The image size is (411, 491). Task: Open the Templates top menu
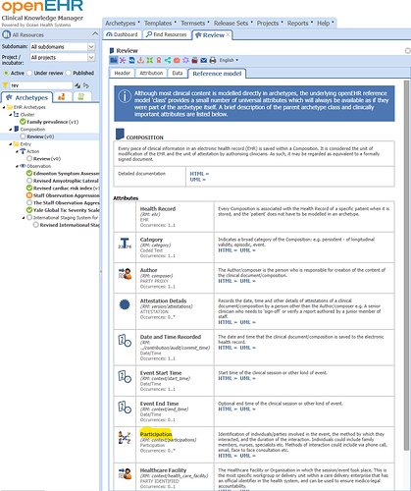pos(160,24)
